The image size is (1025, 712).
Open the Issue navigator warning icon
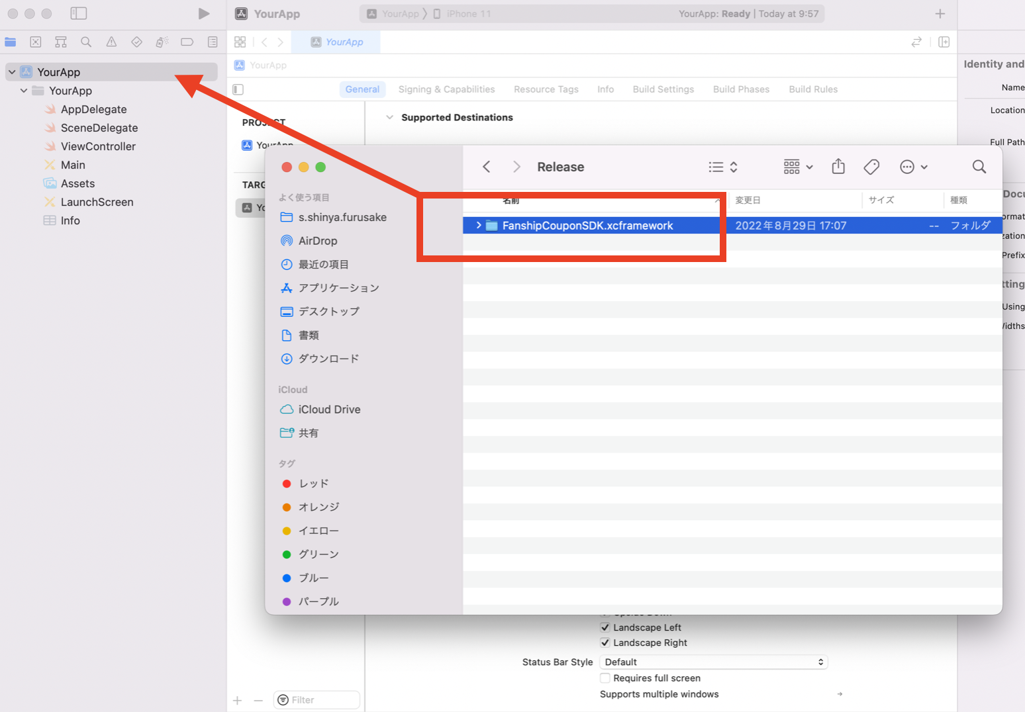pyautogui.click(x=111, y=42)
